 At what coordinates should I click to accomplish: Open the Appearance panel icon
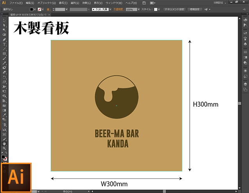[245, 71]
